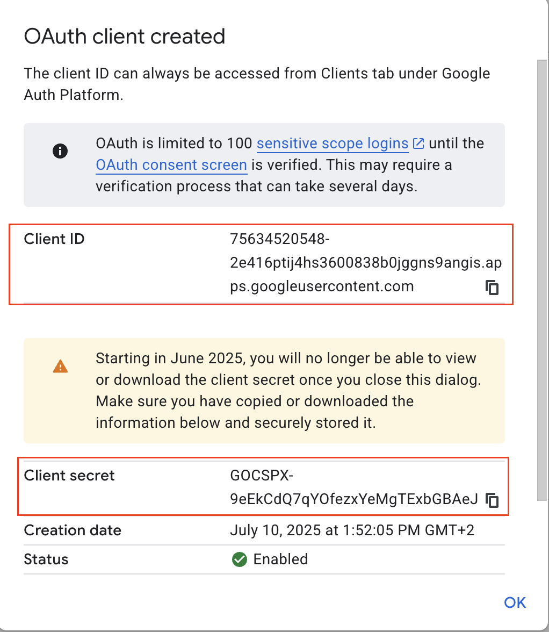Click the orange warning triangle icon
549x632 pixels.
coord(60,367)
